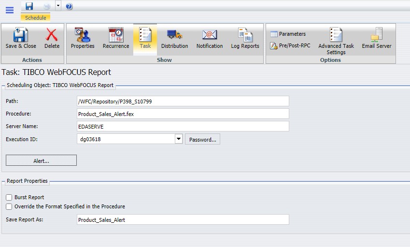Enable the Burst Report checkbox
This screenshot has height=247, width=410.
(9, 197)
